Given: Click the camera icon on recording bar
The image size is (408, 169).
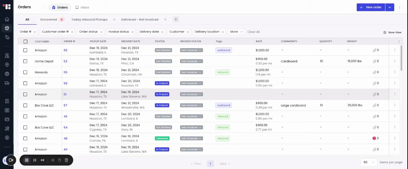Looking at the screenshot, I should tap(11, 160).
